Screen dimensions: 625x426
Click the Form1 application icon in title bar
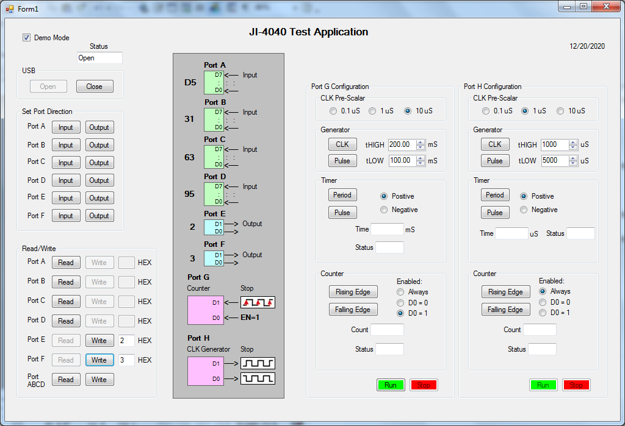click(9, 9)
